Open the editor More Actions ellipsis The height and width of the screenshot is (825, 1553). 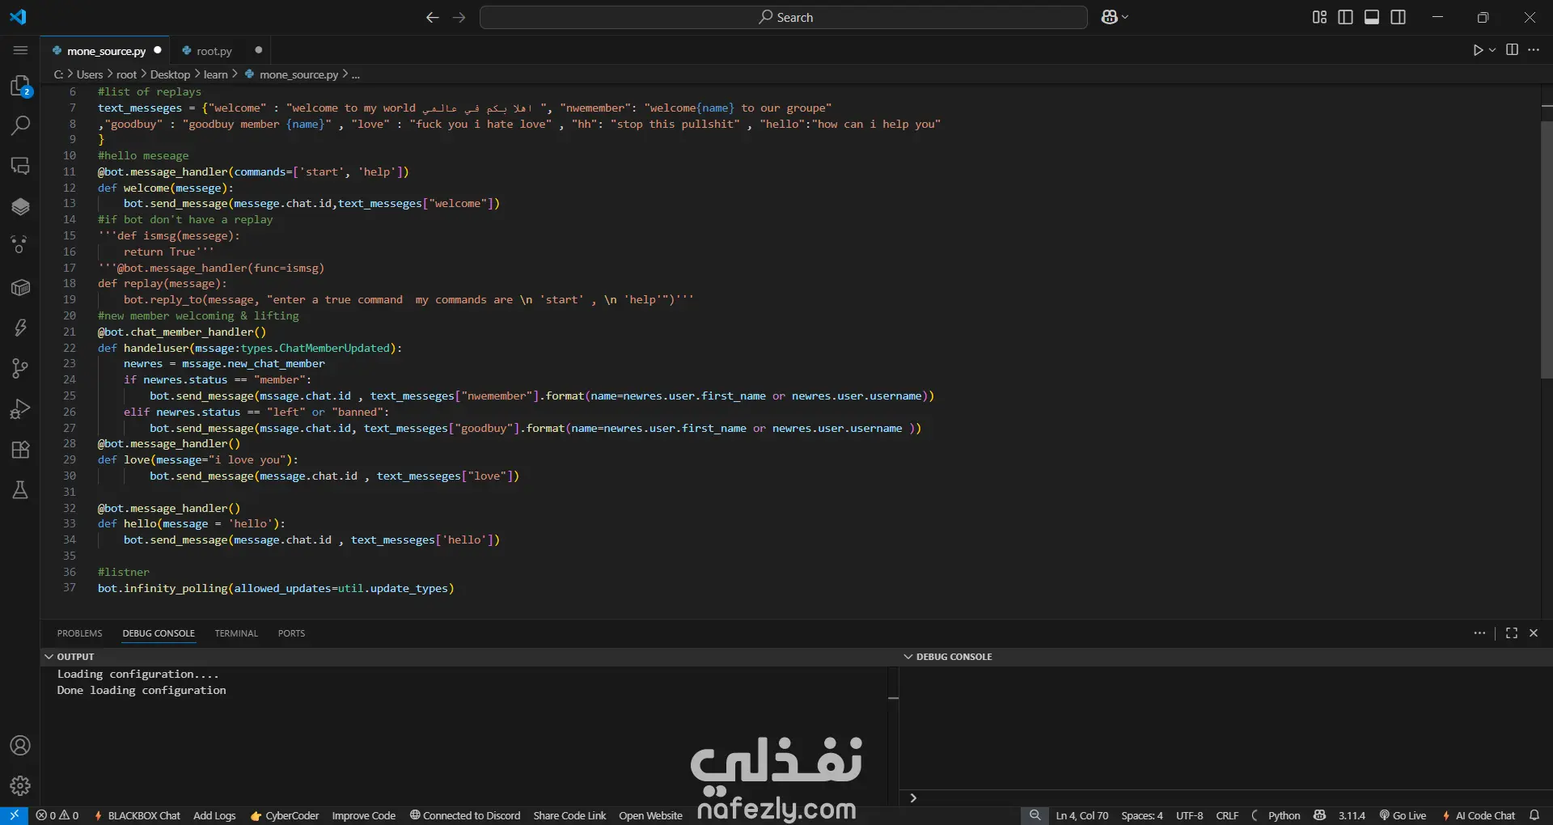pos(1534,50)
